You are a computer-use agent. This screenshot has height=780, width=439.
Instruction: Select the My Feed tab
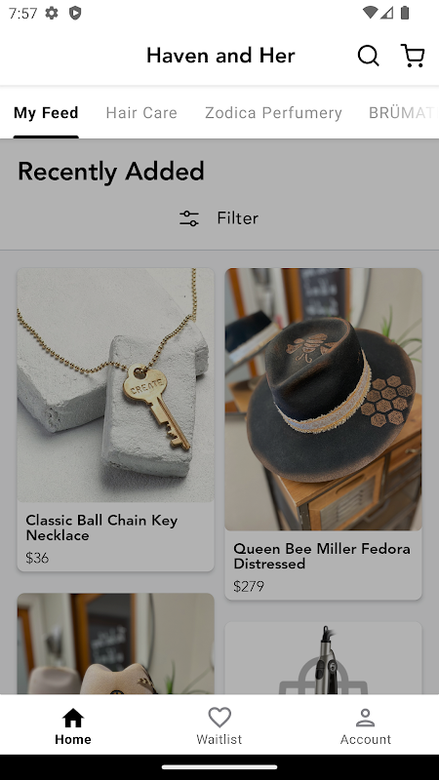pyautogui.click(x=46, y=113)
